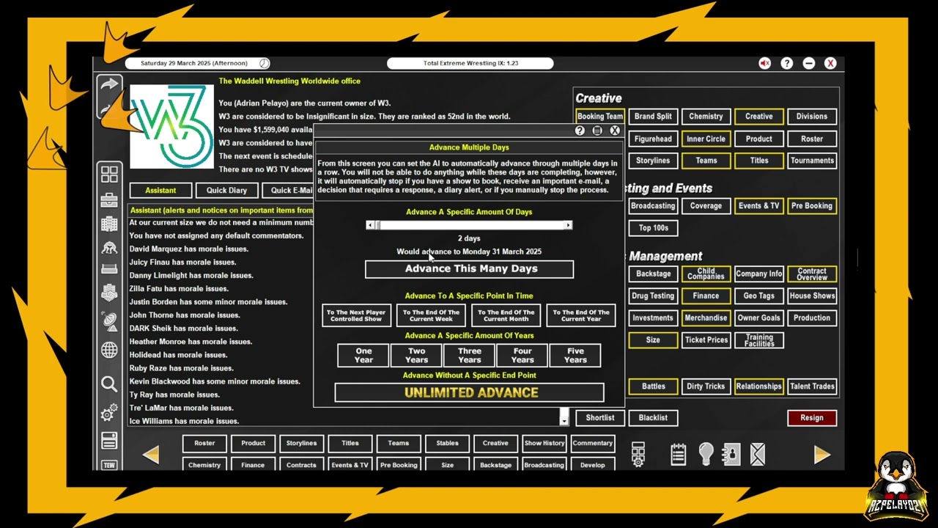
Task: Click Commentary in the bottom shortcut bar
Action: pos(592,443)
